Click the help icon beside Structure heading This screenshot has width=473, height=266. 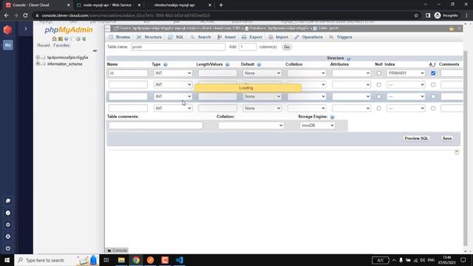[x=348, y=58]
